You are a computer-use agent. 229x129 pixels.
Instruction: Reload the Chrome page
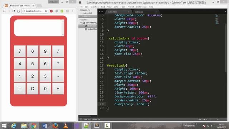pos(14,11)
